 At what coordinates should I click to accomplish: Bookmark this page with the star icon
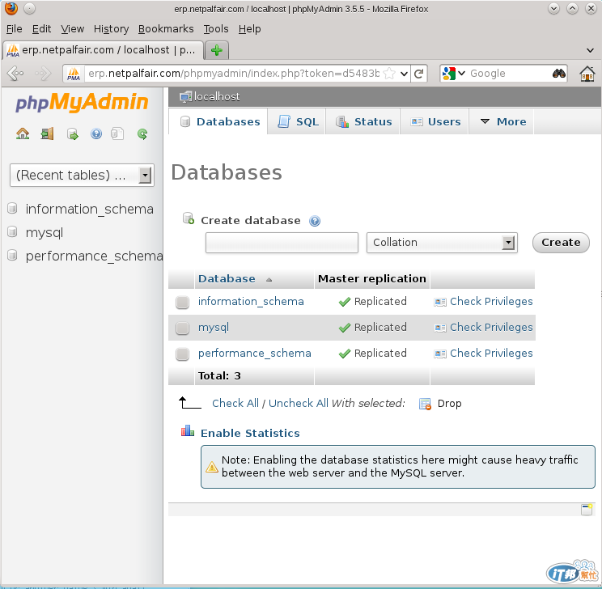click(389, 73)
